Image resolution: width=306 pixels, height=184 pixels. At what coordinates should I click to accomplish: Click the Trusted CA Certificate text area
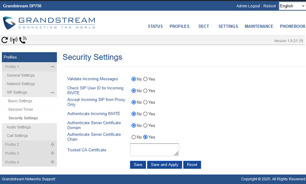pyautogui.click(x=154, y=150)
